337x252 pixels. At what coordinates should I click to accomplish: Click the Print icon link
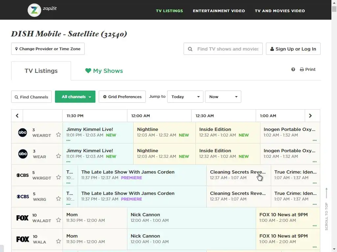tap(308, 70)
